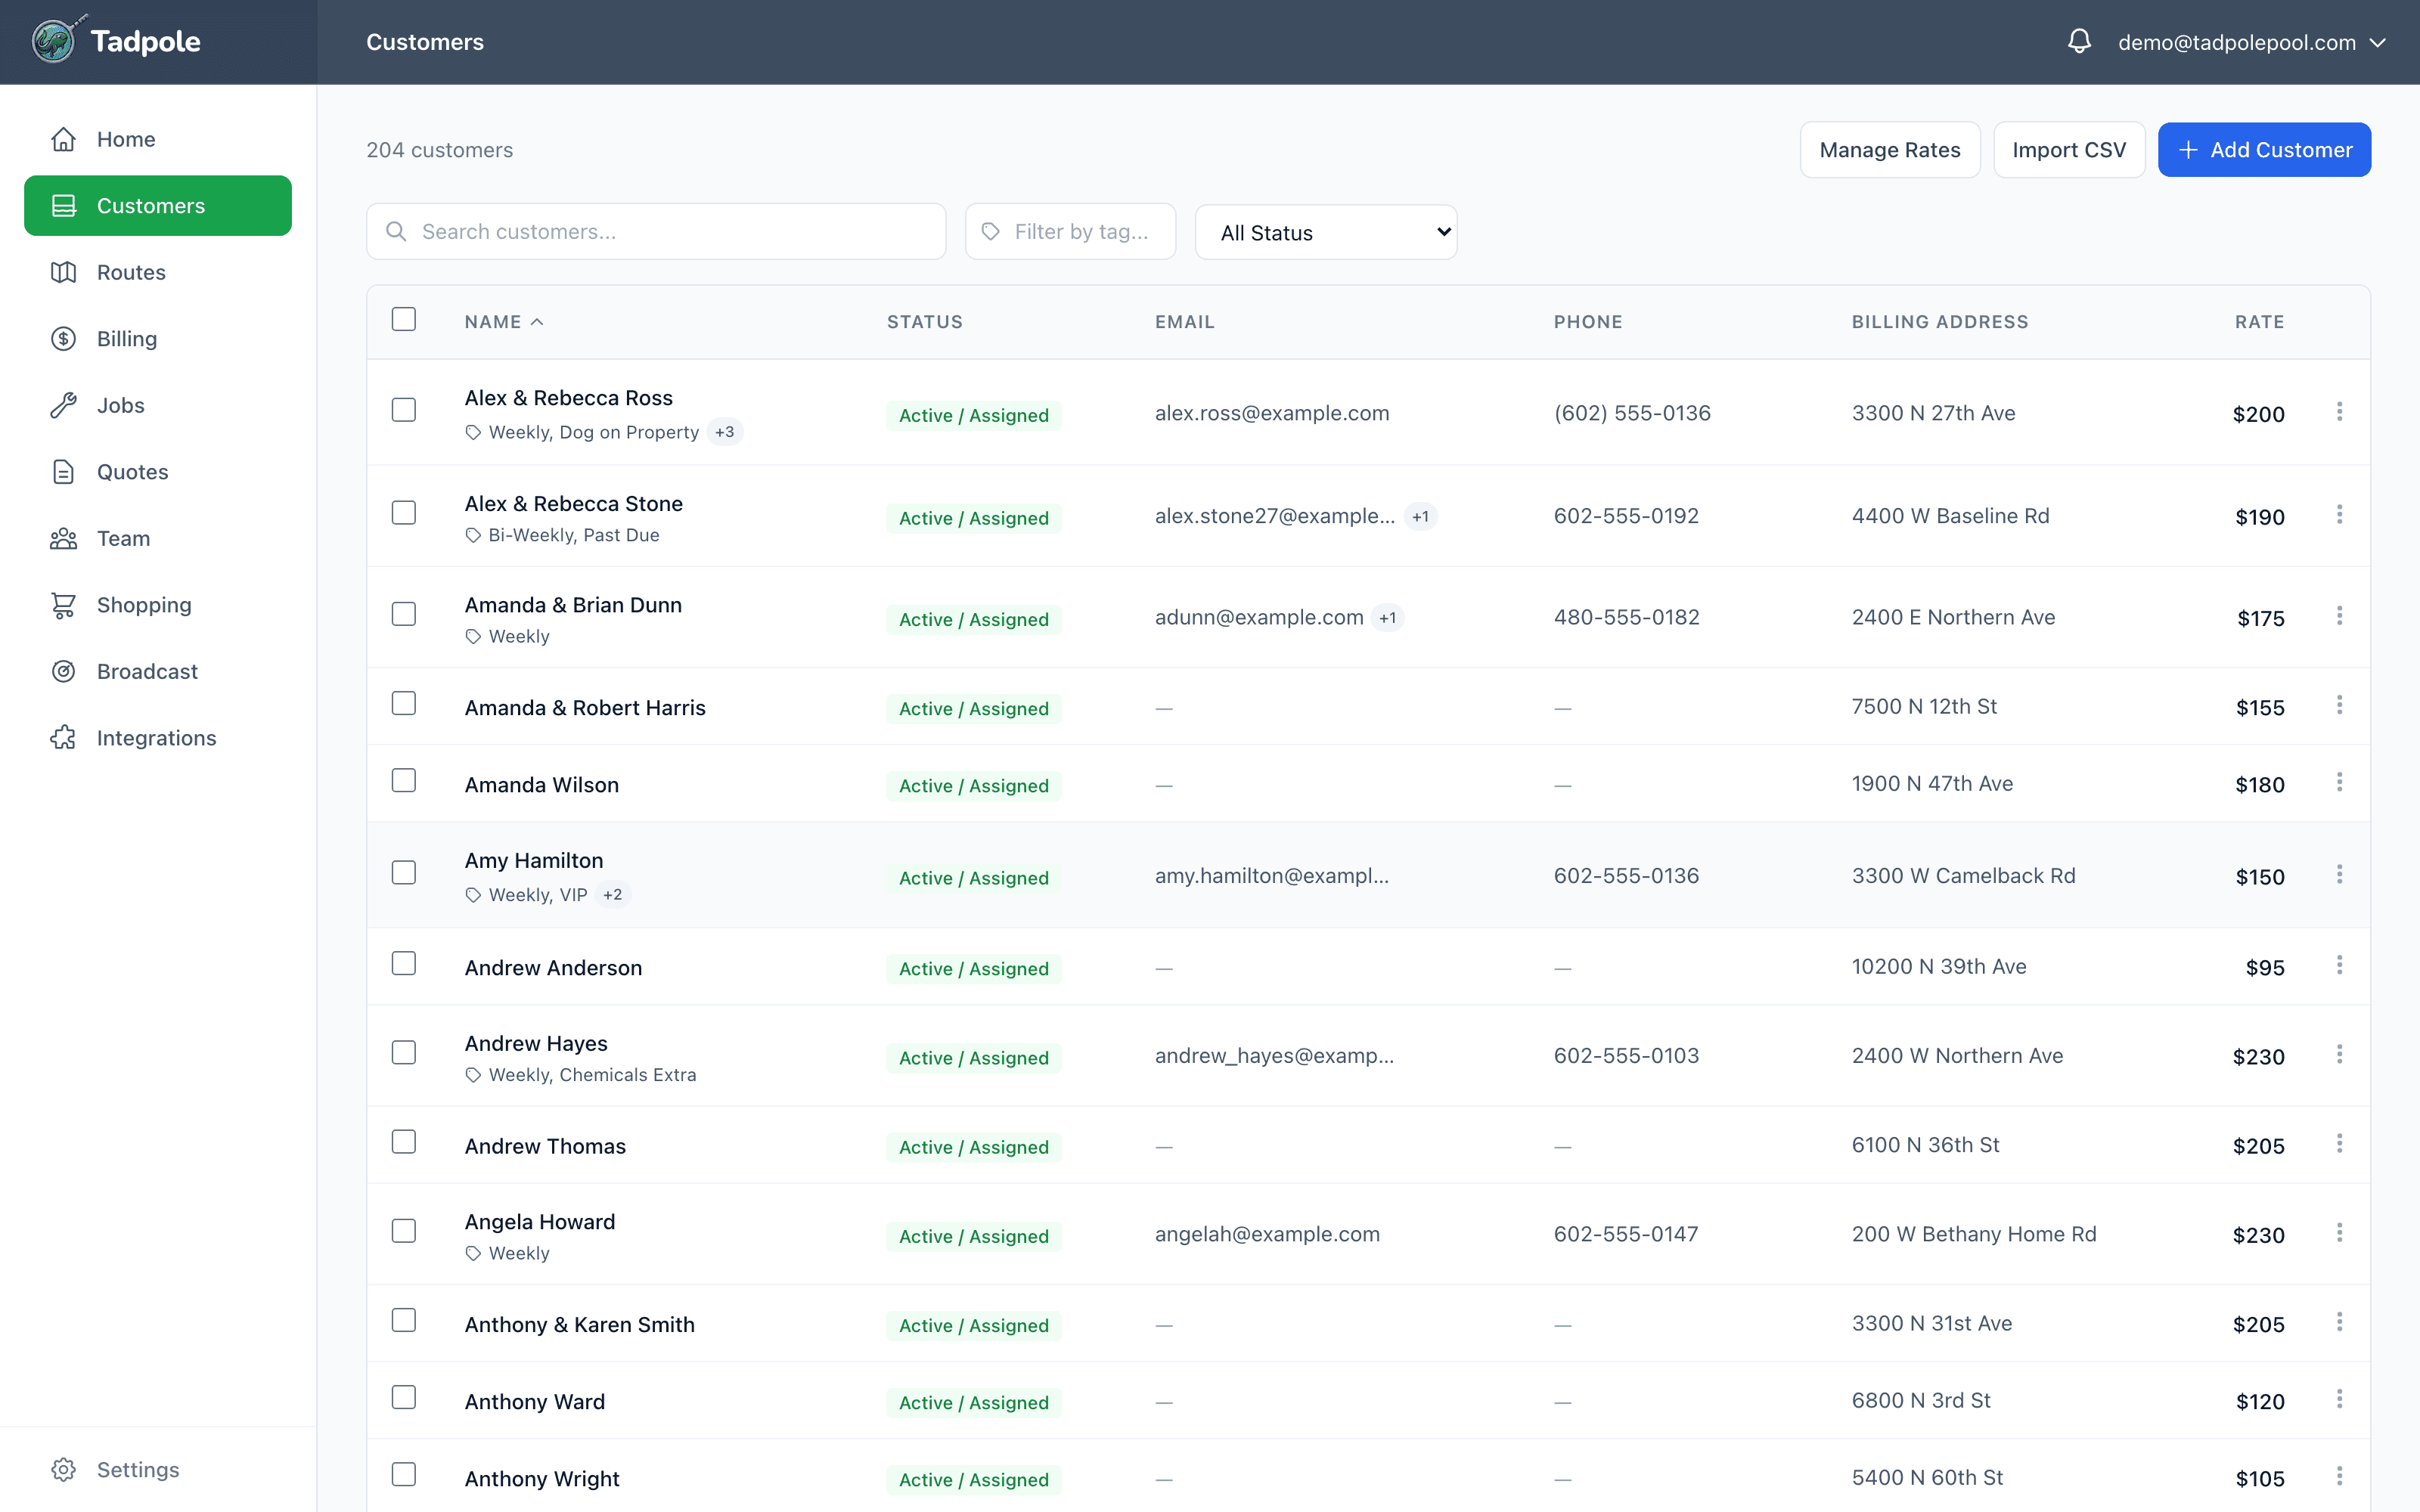
Task: Toggle the select-all customers checkbox
Action: tap(404, 319)
